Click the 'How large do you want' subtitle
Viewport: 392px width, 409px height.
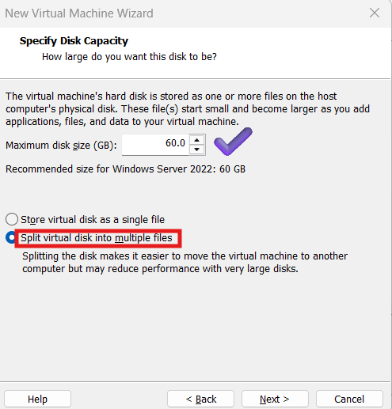click(129, 57)
